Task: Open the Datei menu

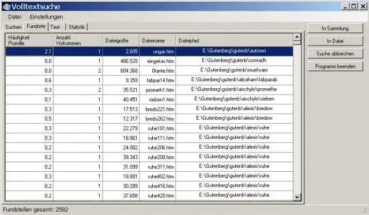Action: tap(14, 17)
